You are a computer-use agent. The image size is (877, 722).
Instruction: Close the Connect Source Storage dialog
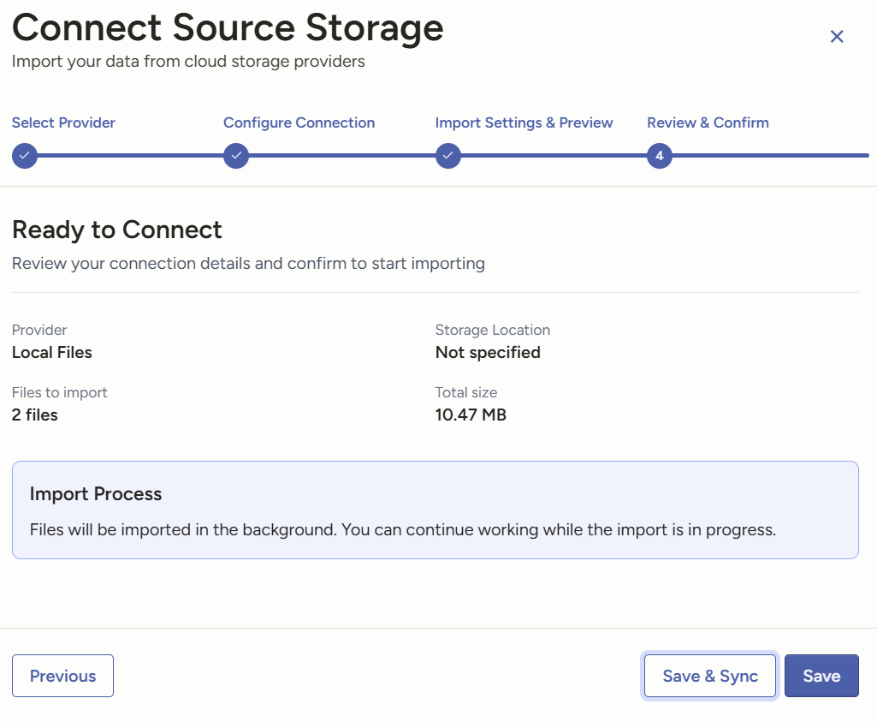837,36
